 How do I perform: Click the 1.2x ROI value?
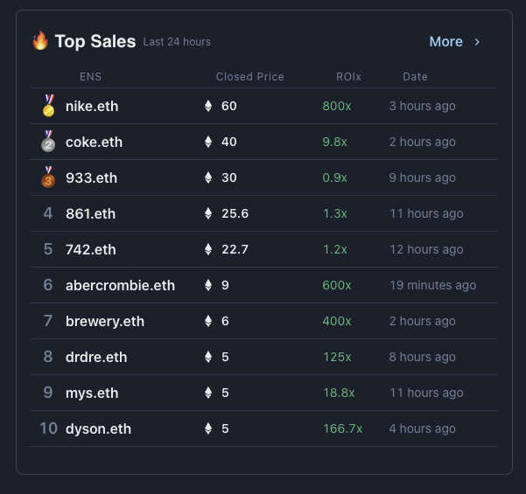pyautogui.click(x=335, y=250)
